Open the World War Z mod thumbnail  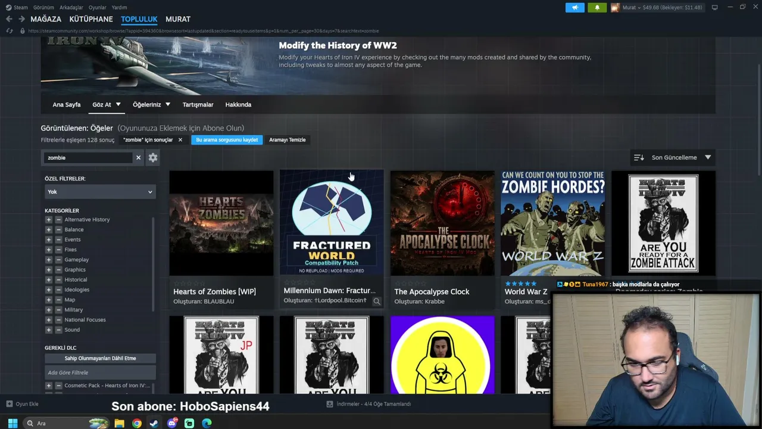pos(552,223)
